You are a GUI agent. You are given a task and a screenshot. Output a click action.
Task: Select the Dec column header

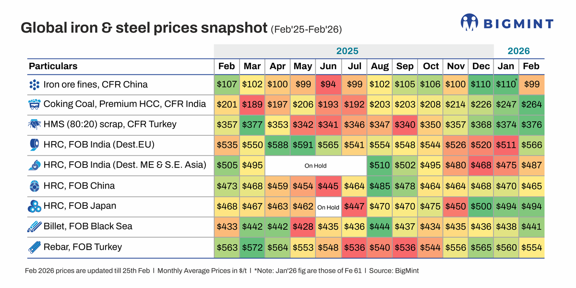point(481,66)
